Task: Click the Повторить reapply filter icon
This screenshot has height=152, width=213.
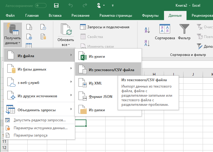Action: [x=200, y=37]
